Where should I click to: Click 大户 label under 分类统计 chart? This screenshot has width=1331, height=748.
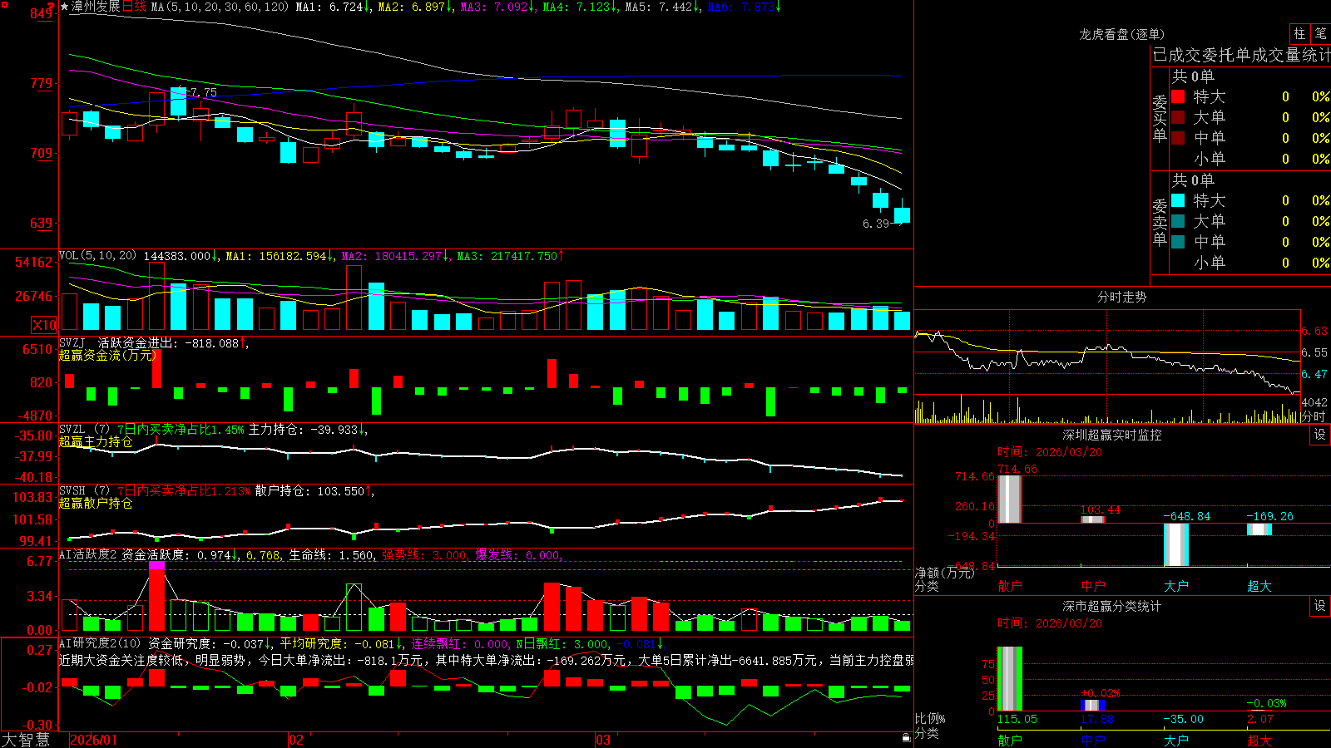coord(1176,740)
